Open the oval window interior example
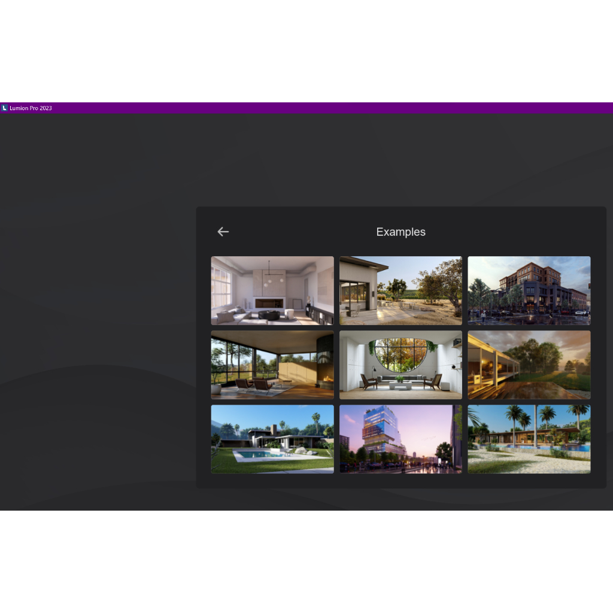613x613 pixels. point(400,365)
